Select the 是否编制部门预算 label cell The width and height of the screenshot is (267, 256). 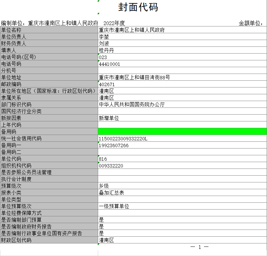(x=49, y=220)
